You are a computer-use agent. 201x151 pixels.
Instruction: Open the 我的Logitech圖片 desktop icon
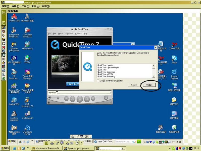[x=14, y=130]
